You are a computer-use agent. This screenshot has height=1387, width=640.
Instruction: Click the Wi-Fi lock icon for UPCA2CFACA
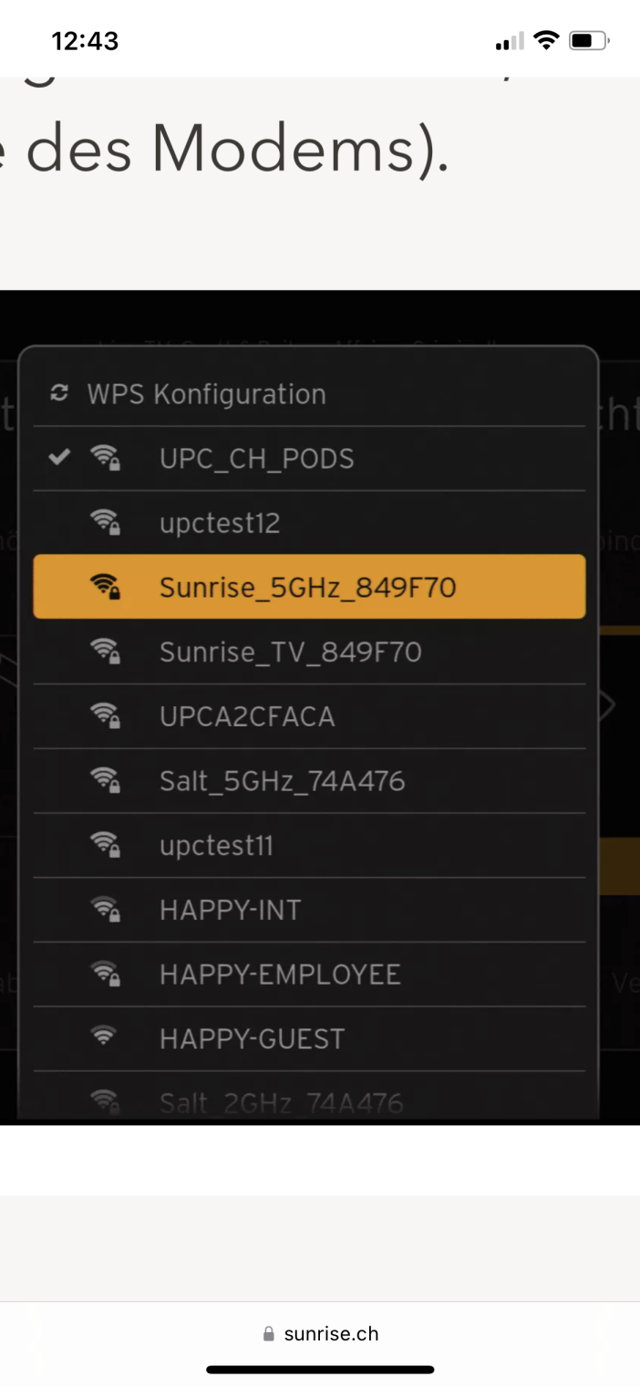coord(106,716)
